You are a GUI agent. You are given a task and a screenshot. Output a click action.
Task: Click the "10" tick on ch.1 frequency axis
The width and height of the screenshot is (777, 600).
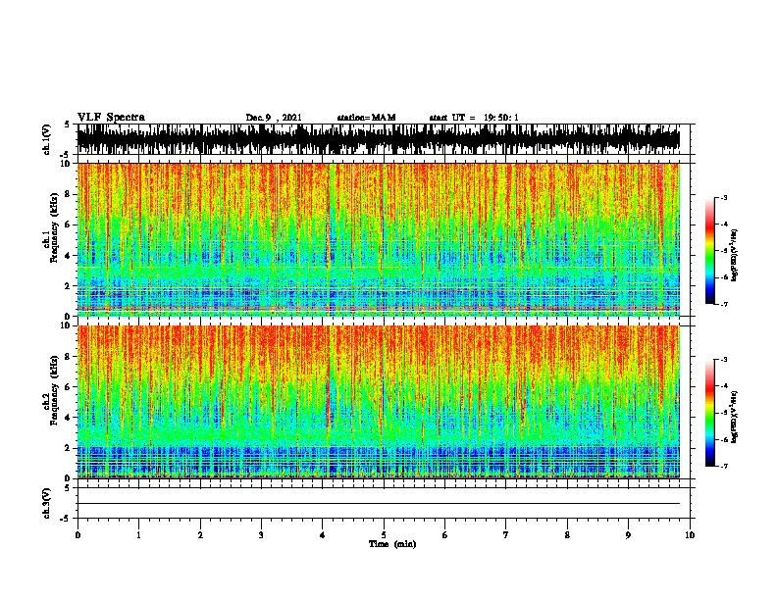65,164
